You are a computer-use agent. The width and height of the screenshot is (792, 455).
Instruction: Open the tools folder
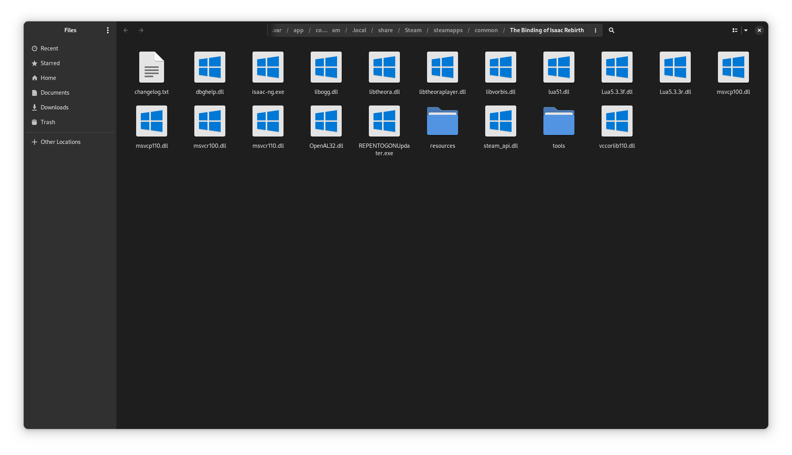click(559, 121)
